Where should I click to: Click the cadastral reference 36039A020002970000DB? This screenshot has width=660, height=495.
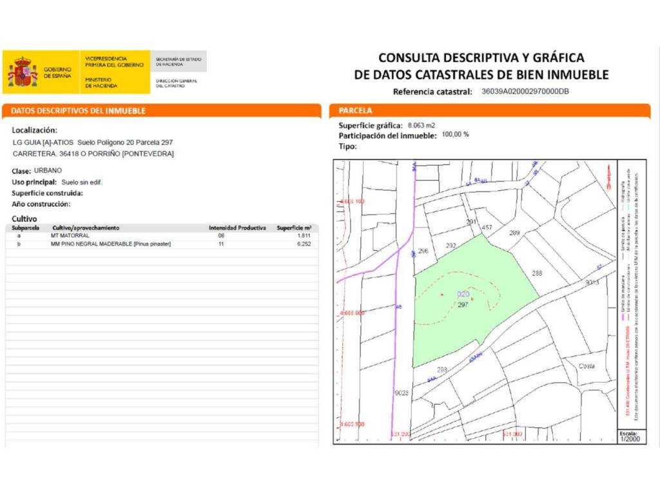coord(525,92)
